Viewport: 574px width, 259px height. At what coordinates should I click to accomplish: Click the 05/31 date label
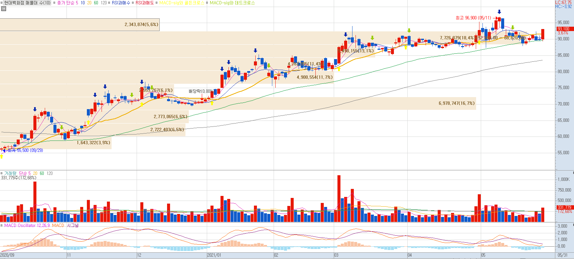563,255
